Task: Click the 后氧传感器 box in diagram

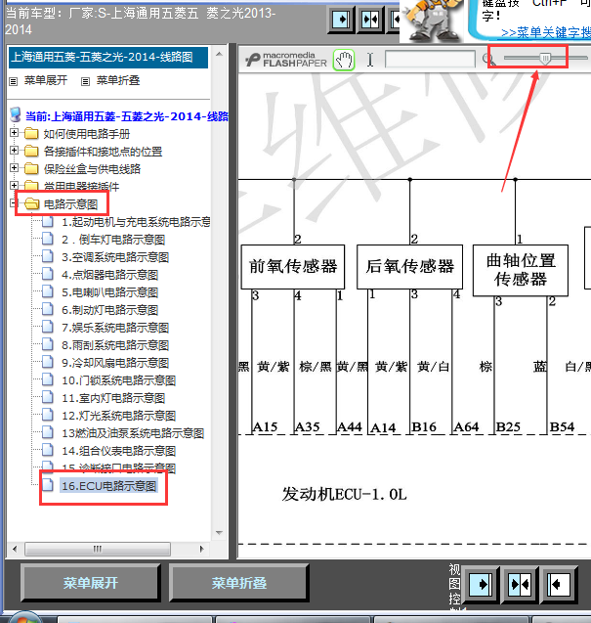Action: (409, 267)
